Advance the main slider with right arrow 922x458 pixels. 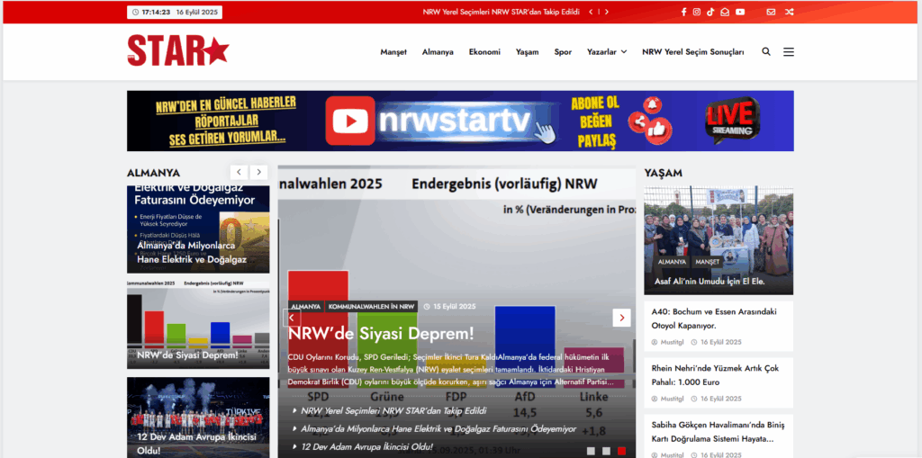pyautogui.click(x=621, y=318)
